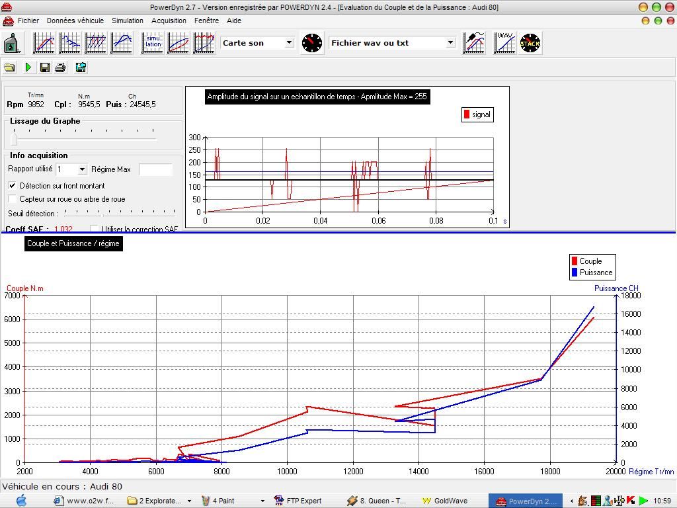Click the red-needle clock gauge icon

coord(312,43)
